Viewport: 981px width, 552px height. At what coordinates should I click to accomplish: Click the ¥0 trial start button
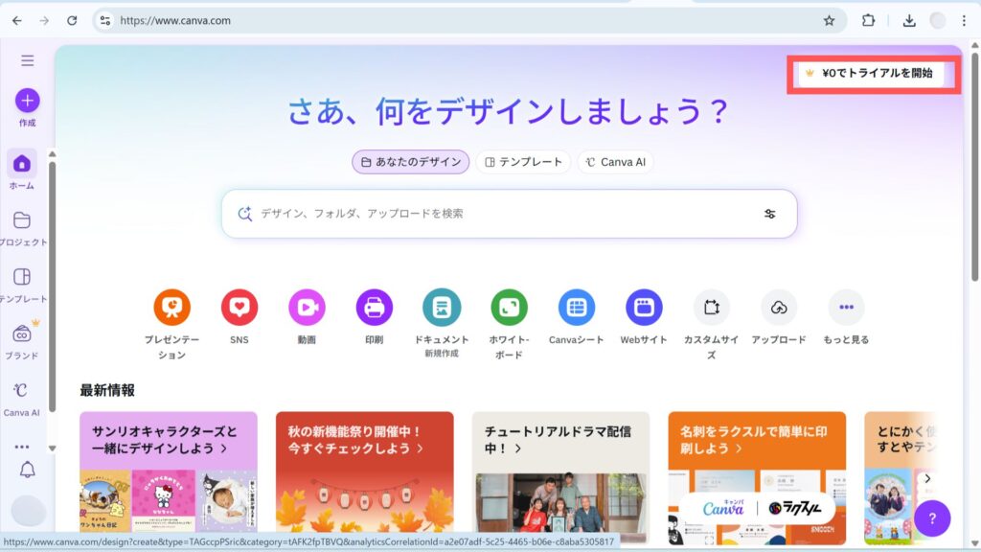pos(872,73)
